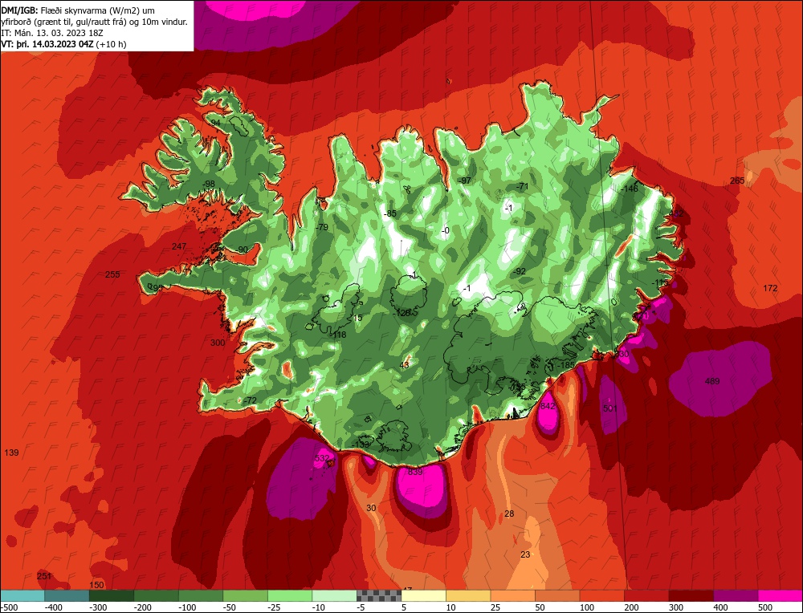This screenshot has width=803, height=613.
Task: Click the map value 30 south of Iceland
Action: pyautogui.click(x=371, y=508)
